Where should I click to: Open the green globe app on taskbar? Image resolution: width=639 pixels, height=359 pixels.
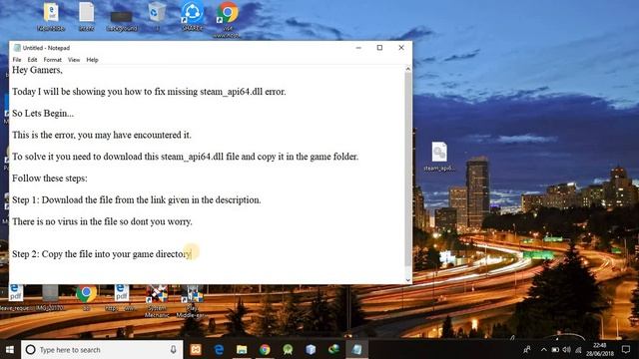point(333,350)
